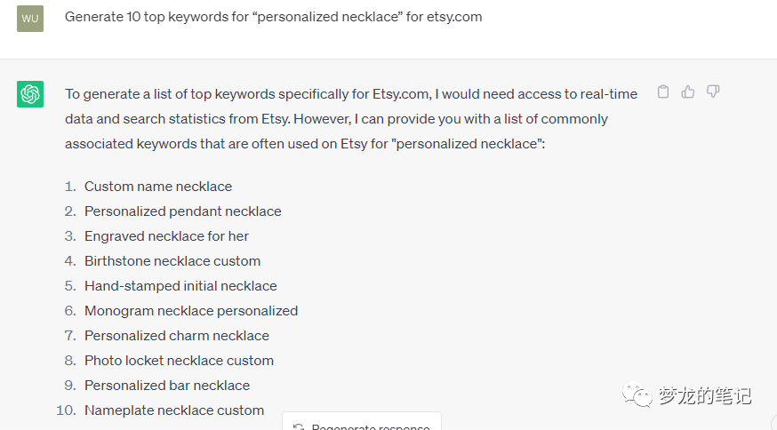Mark the response with thumbs down
The width and height of the screenshot is (777, 430).
pyautogui.click(x=713, y=92)
